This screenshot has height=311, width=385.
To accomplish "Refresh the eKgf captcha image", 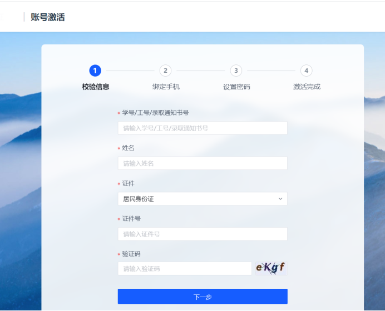I will [x=270, y=268].
